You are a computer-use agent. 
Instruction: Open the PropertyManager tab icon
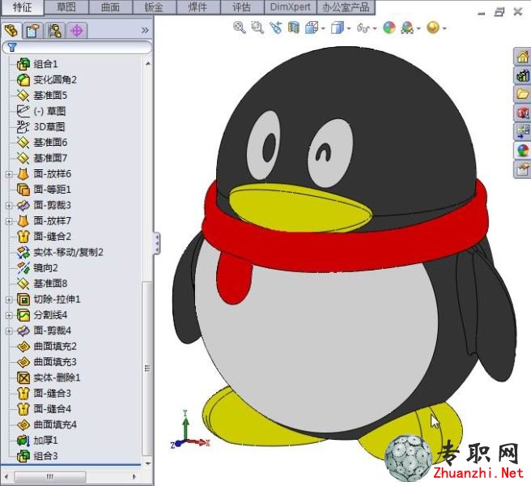(33, 31)
